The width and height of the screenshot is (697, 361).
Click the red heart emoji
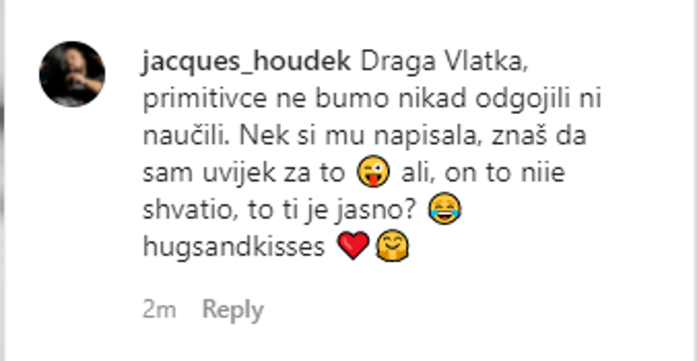(354, 245)
